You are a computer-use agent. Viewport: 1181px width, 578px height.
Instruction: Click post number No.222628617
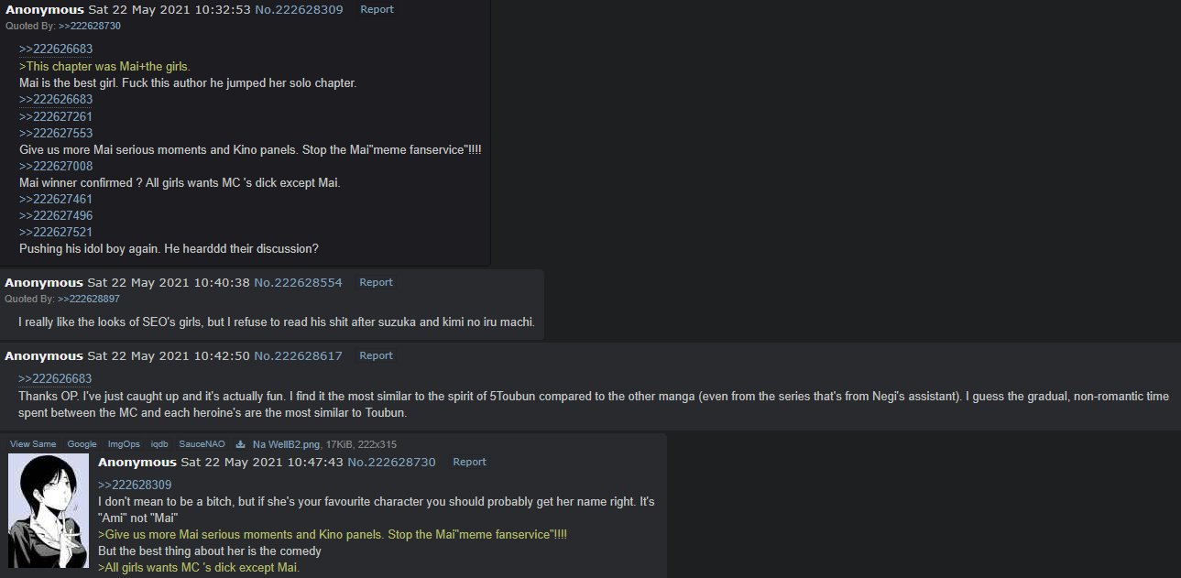tap(298, 355)
